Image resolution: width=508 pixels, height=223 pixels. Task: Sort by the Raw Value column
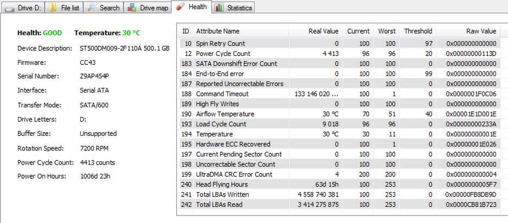(x=481, y=31)
